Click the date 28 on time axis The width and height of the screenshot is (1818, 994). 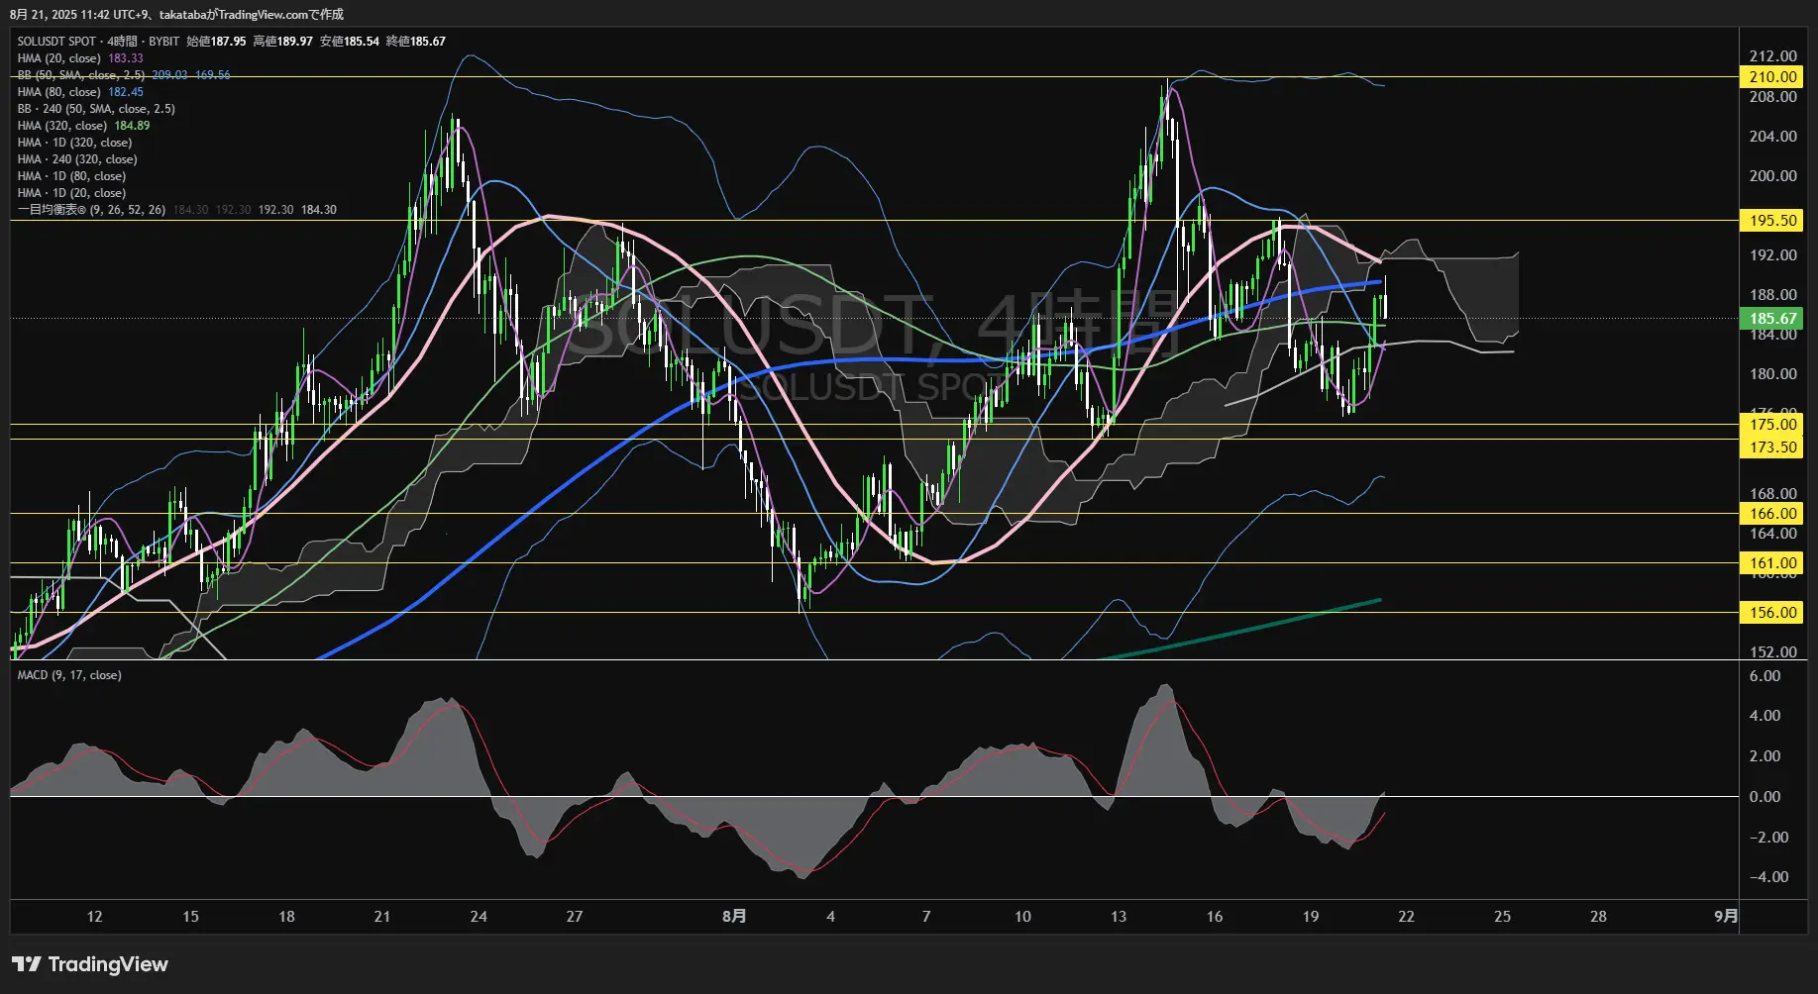pyautogui.click(x=1598, y=916)
